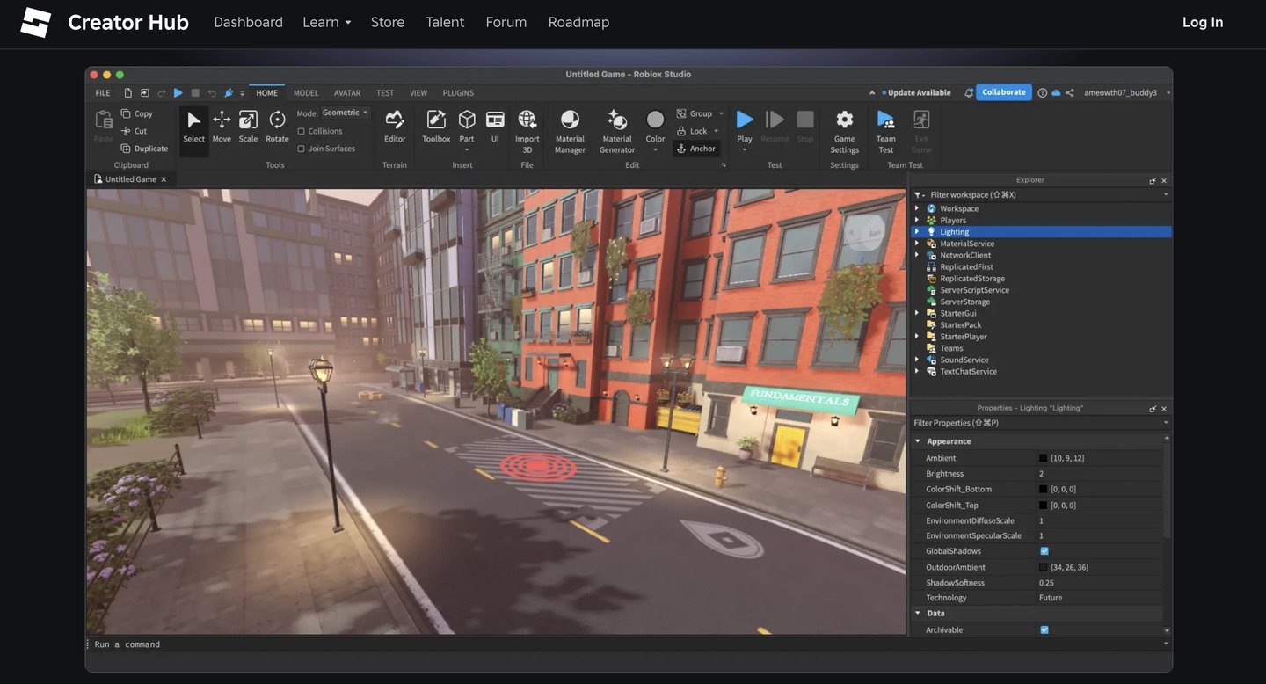Click Log In
1266x684 pixels.
coord(1203,22)
